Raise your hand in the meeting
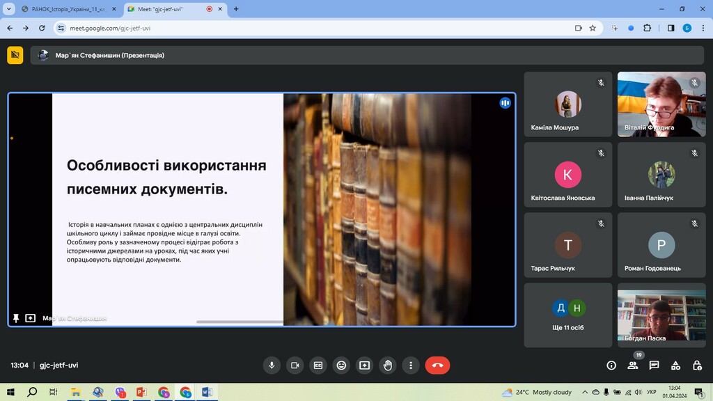 click(x=388, y=365)
